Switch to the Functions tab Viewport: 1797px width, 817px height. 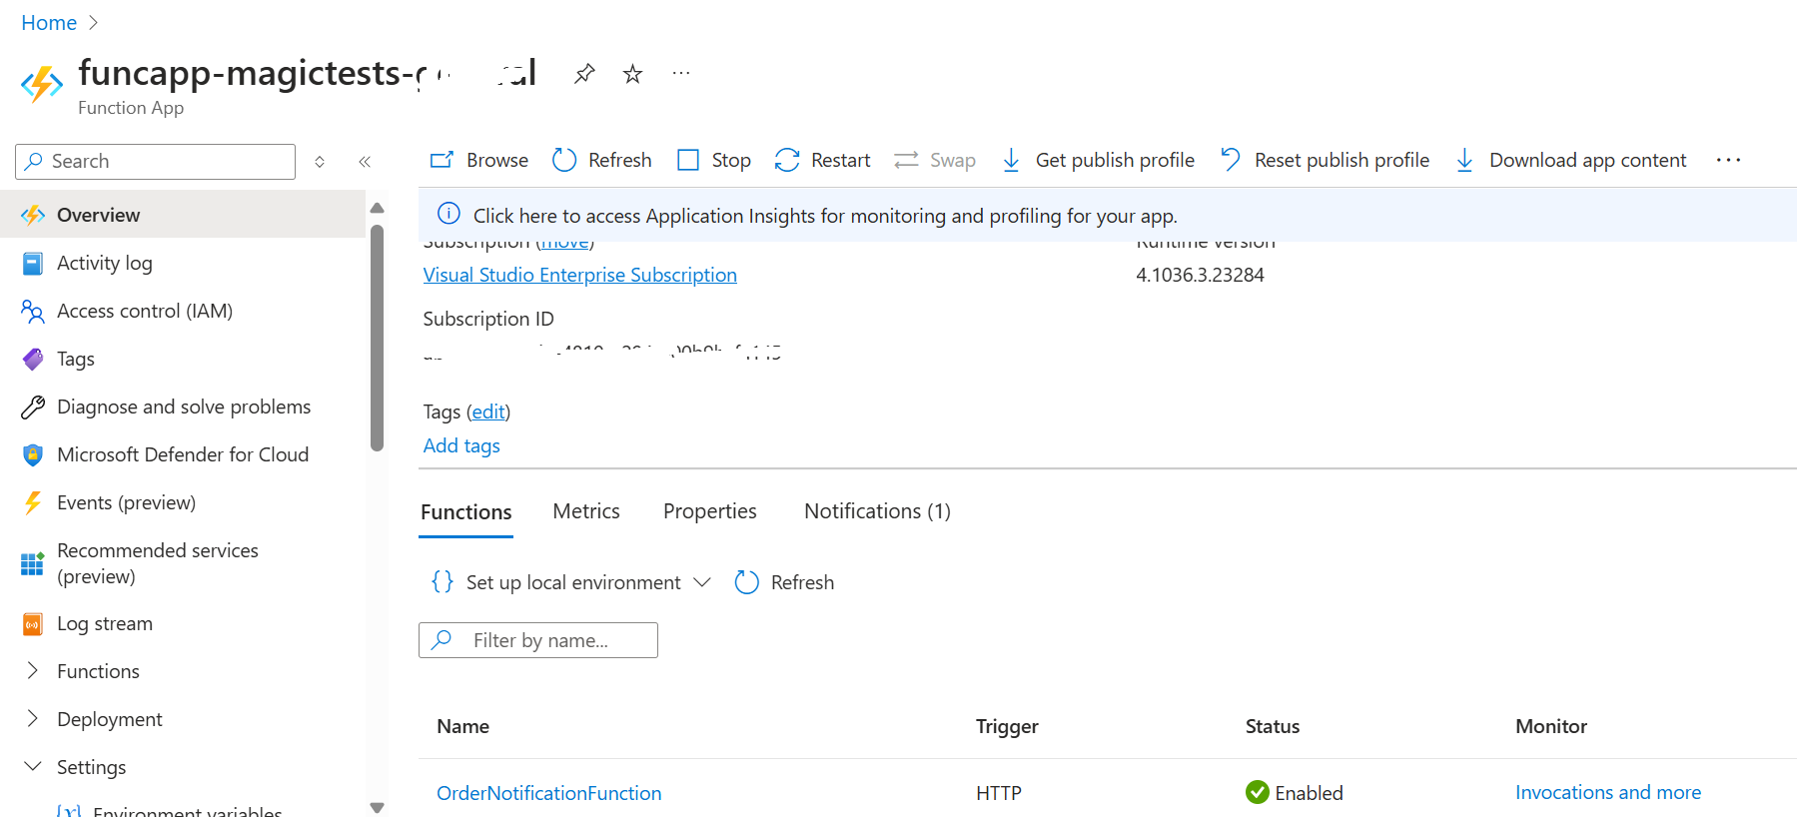click(x=465, y=512)
